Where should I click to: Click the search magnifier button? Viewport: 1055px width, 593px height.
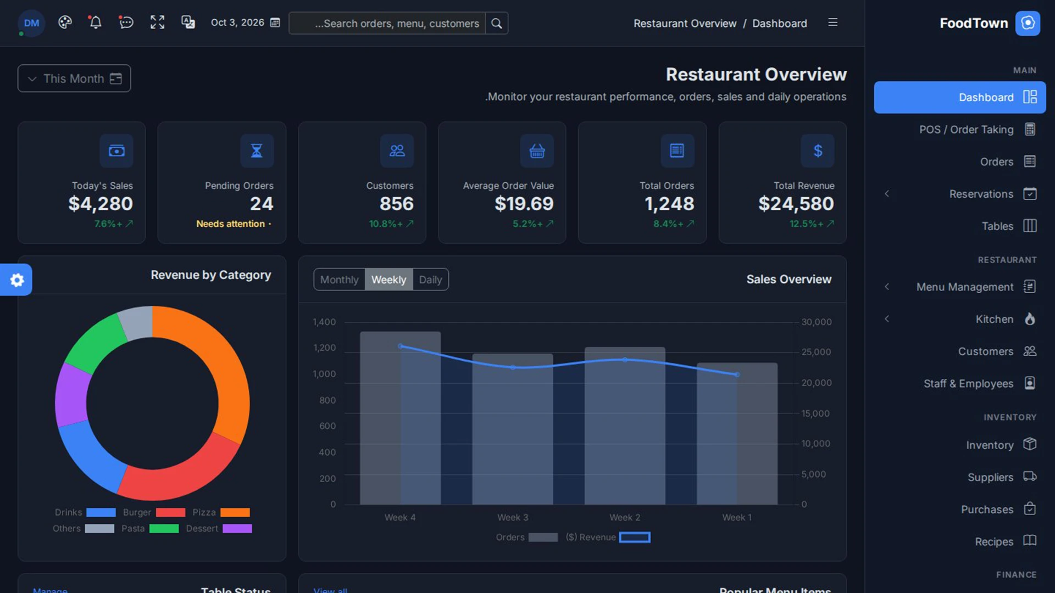(496, 23)
